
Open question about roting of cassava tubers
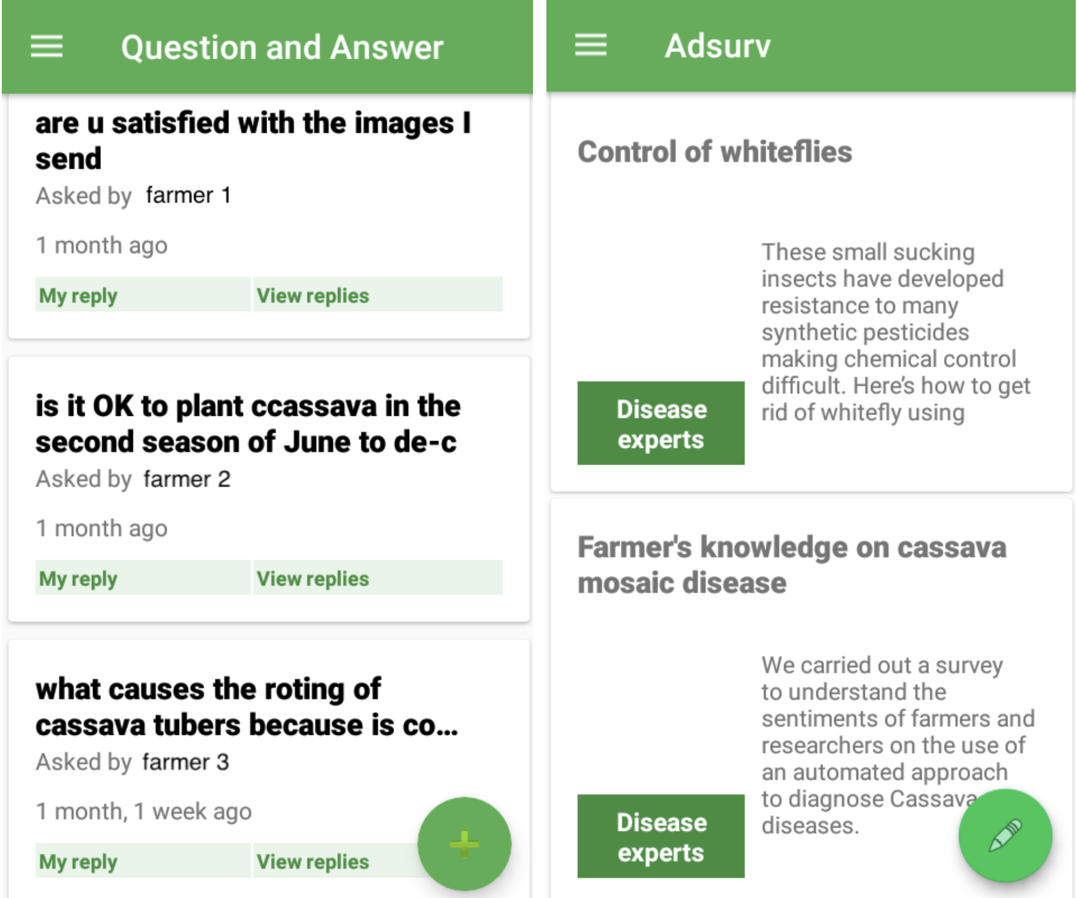click(247, 706)
